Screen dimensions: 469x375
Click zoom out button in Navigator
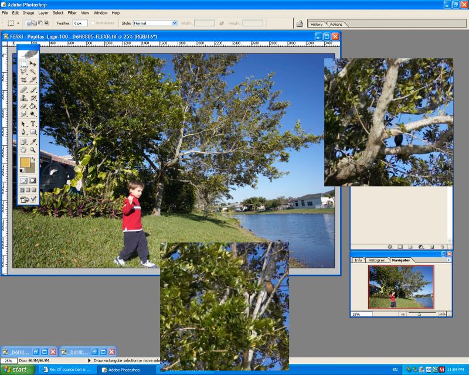(x=403, y=314)
